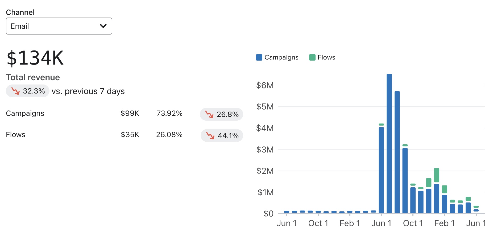This screenshot has width=497, height=237.
Task: Click the down-trend arrow next to 44.1%
Action: [210, 136]
